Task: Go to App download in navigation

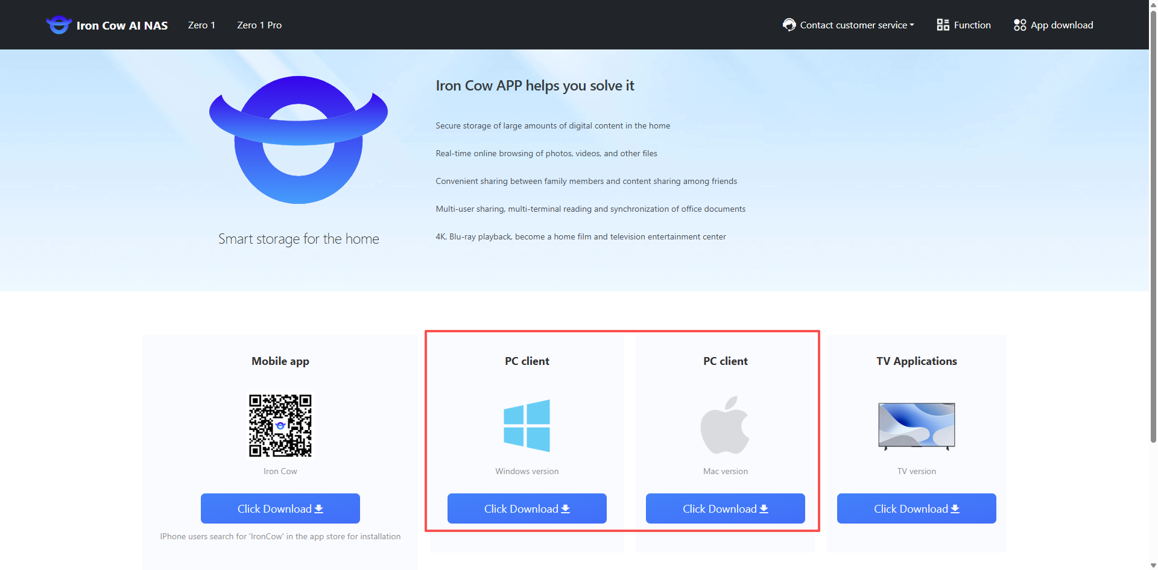Action: [1061, 25]
